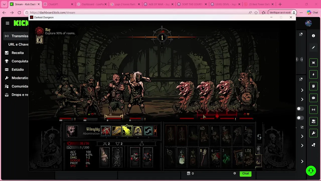Click the Kick profile avatar
This screenshot has width=321, height=181.
click(x=308, y=23)
